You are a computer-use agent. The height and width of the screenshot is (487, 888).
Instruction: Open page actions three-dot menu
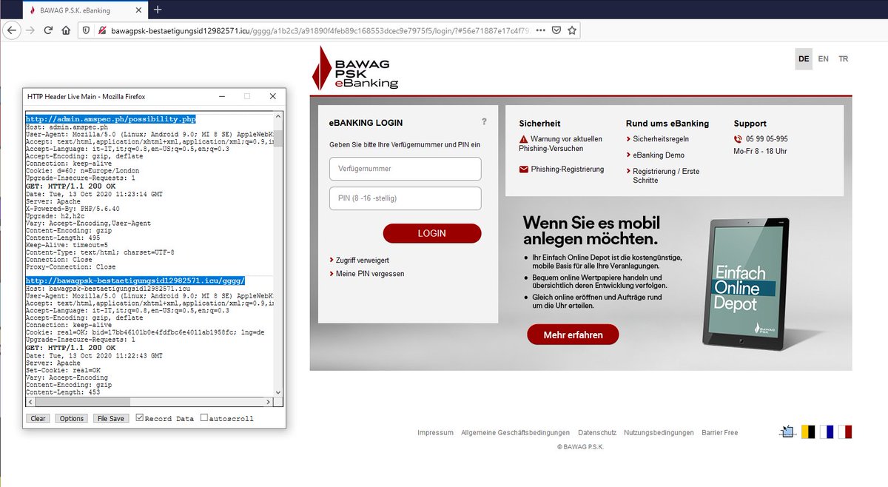(541, 30)
